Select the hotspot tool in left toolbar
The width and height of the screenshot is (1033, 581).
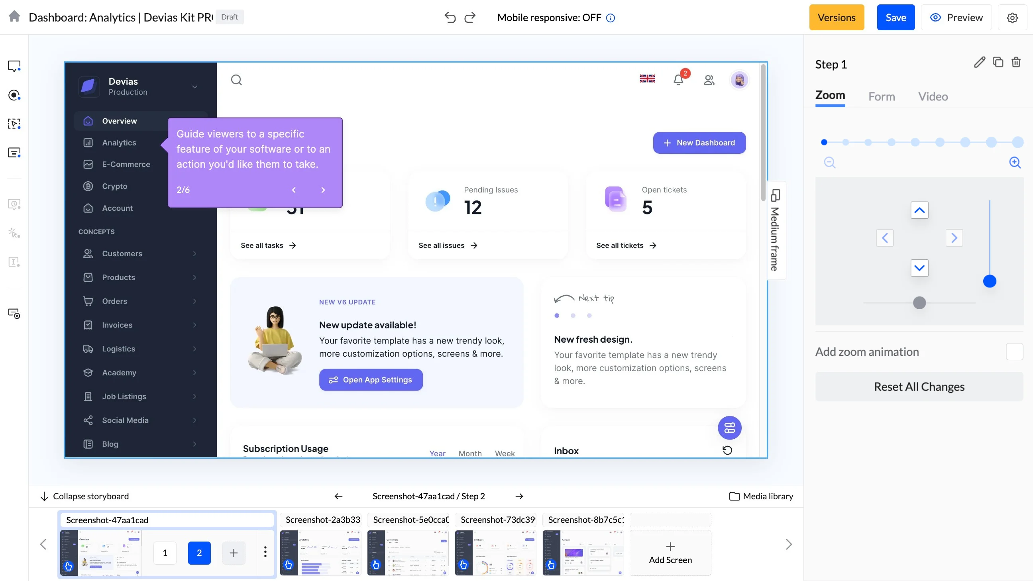[x=14, y=95]
